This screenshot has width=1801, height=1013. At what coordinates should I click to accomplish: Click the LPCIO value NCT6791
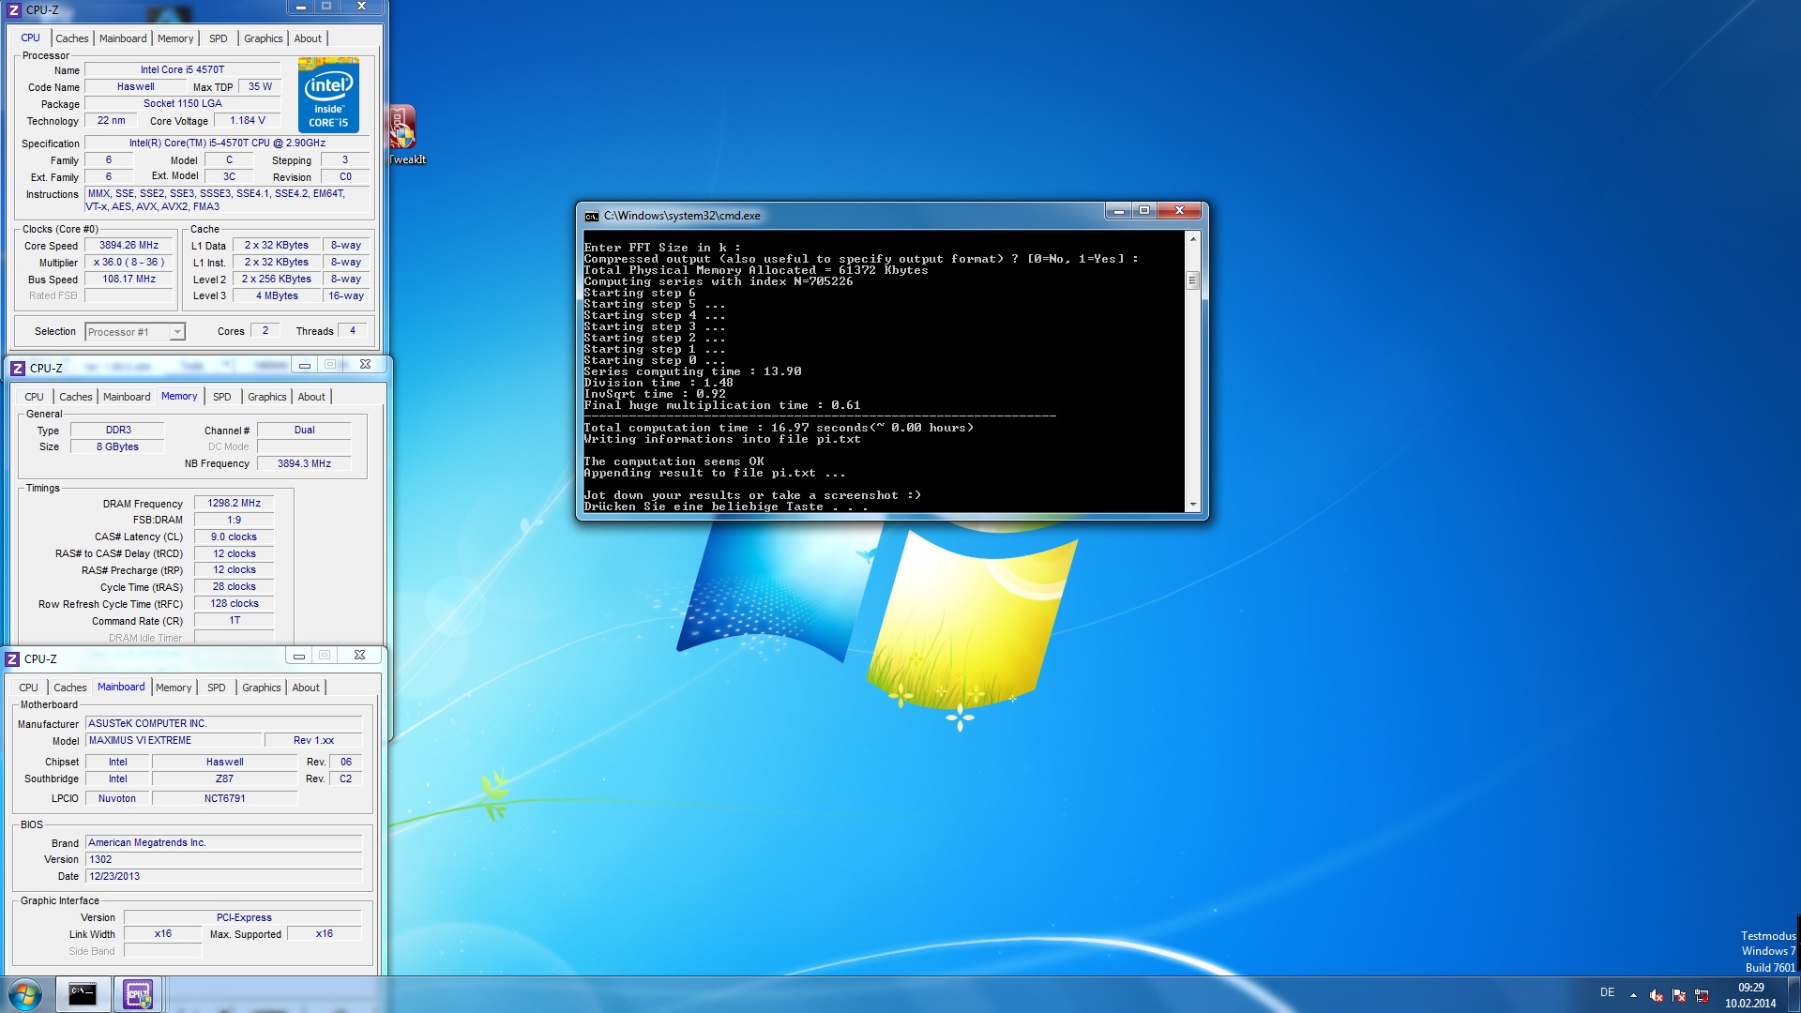[224, 799]
